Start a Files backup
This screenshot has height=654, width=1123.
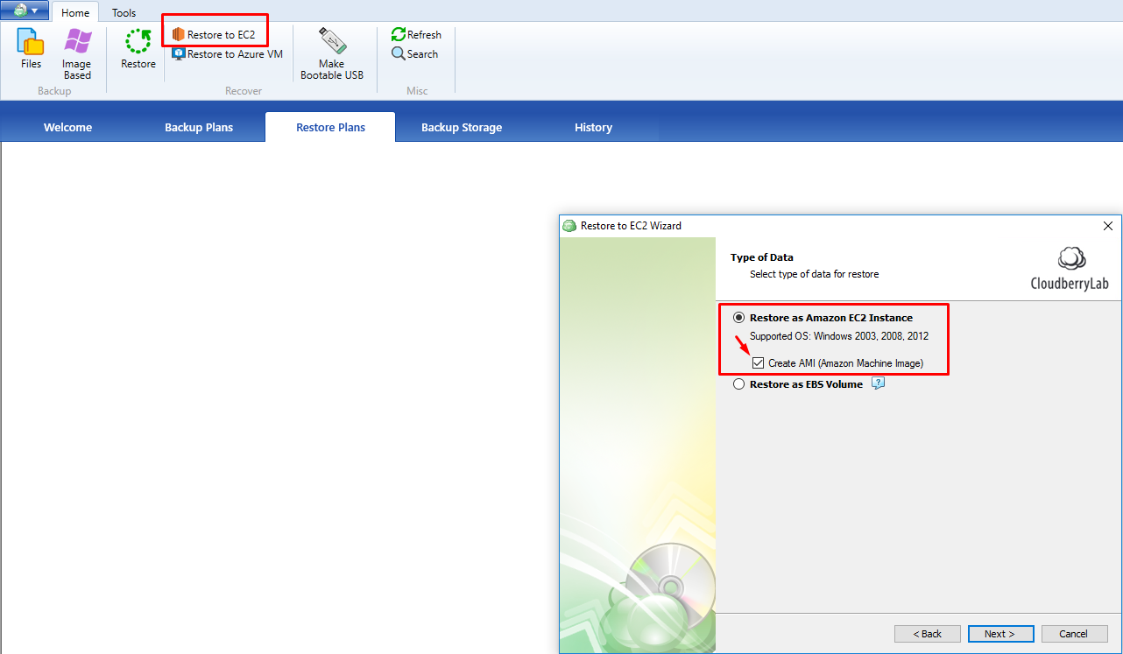click(32, 49)
